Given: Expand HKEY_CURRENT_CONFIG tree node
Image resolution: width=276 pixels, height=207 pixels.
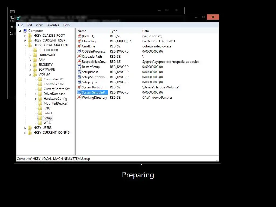Looking at the screenshot, I should coord(25,133).
